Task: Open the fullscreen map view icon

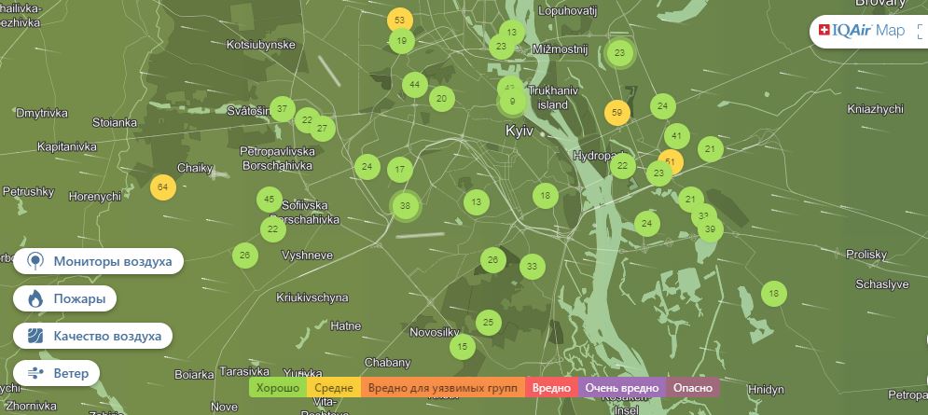Action: (921, 31)
